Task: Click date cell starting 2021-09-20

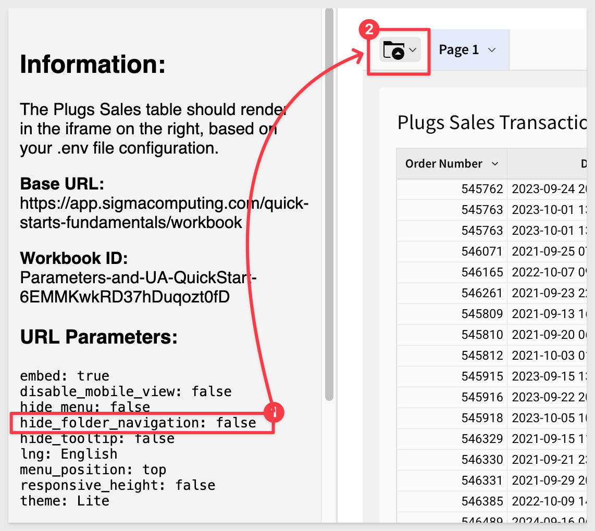Action: (x=548, y=335)
